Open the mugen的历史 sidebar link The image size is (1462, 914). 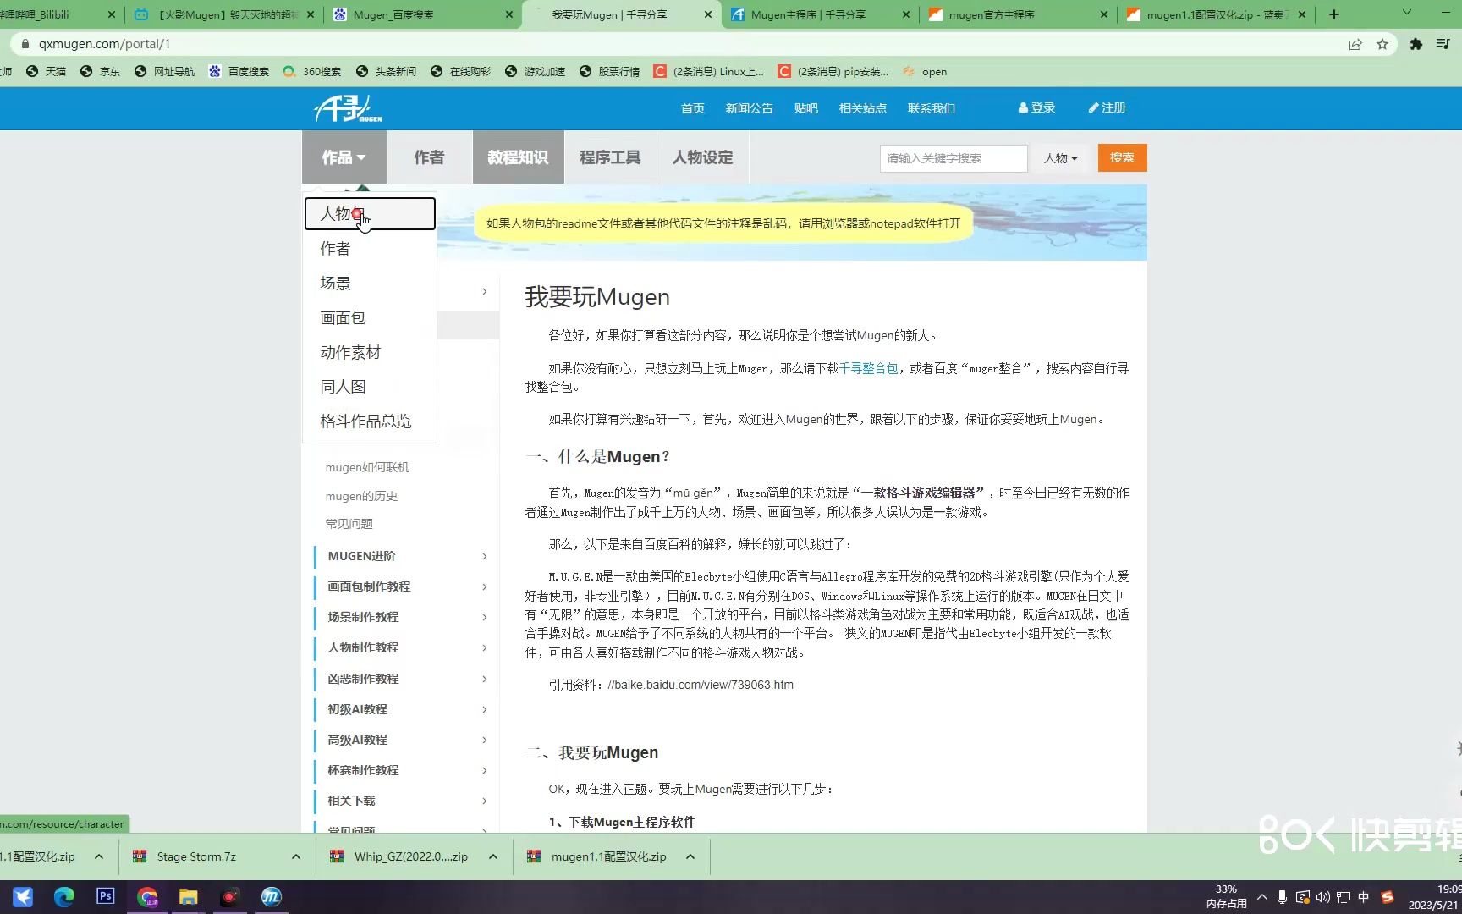pyautogui.click(x=361, y=496)
